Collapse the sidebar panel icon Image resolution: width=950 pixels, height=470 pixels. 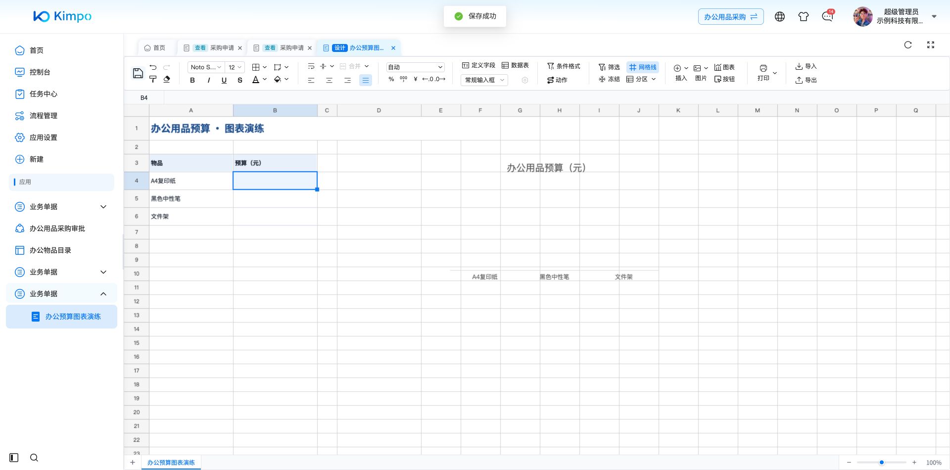coord(14,458)
